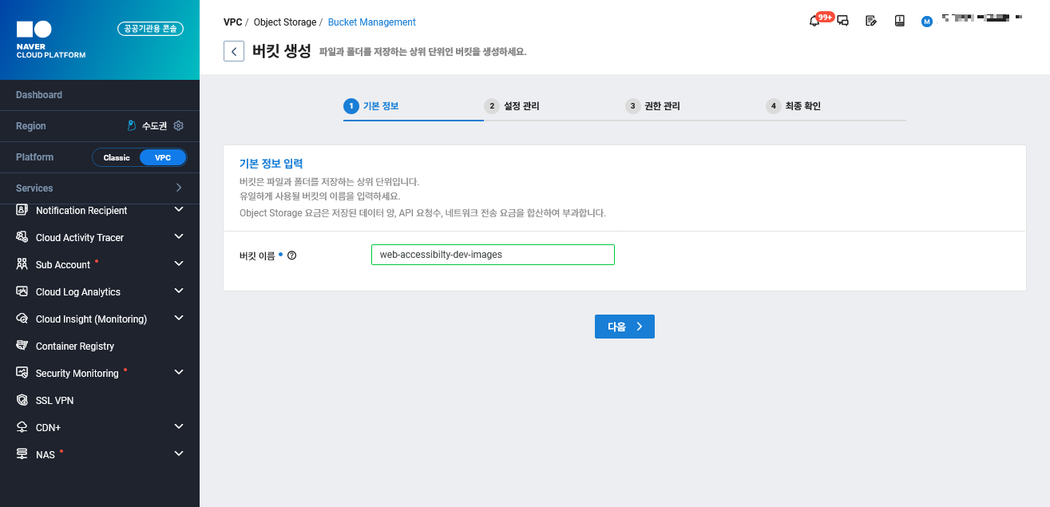Viewport: 1050px width, 507px height.
Task: Select the VPC platform option
Action: (x=163, y=157)
